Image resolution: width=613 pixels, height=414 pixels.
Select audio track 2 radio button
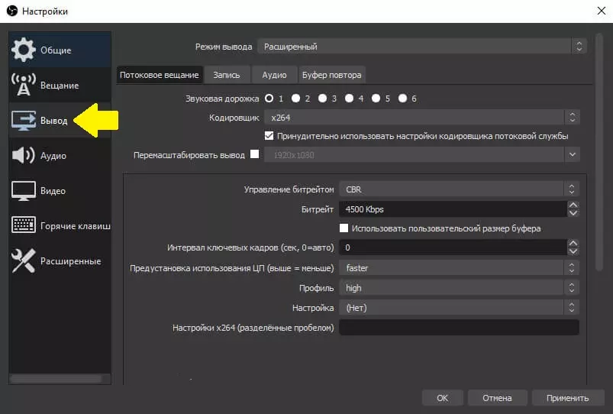click(x=296, y=99)
